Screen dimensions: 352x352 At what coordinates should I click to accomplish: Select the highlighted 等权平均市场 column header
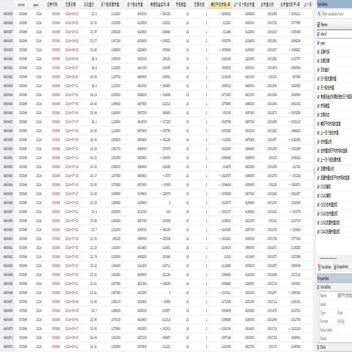click(220, 5)
